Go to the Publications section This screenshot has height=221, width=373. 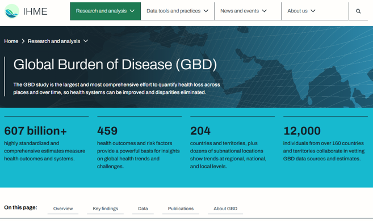(x=181, y=209)
